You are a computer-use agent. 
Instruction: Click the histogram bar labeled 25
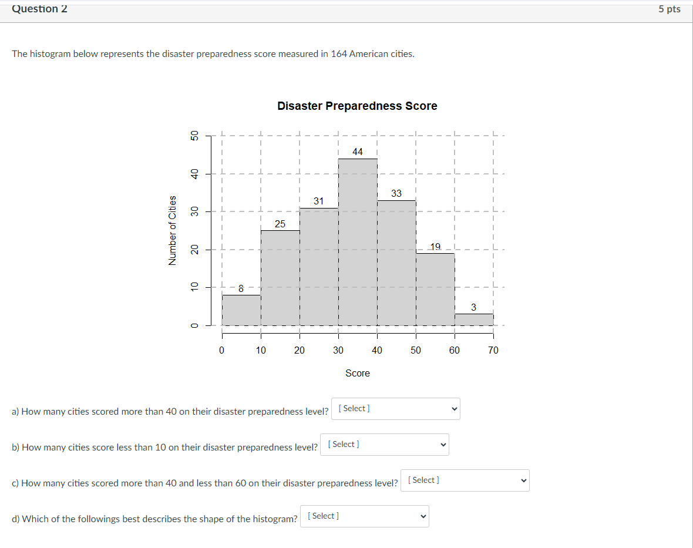point(280,276)
